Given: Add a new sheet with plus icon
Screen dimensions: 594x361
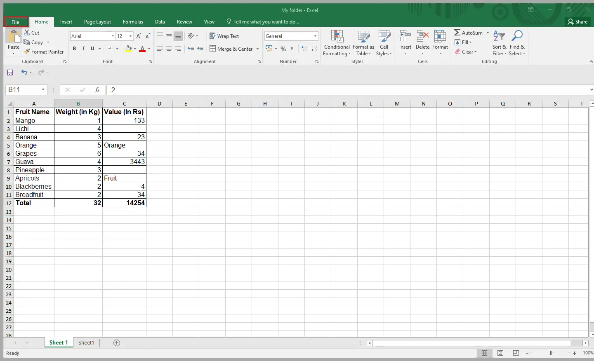Looking at the screenshot, I should (x=117, y=343).
